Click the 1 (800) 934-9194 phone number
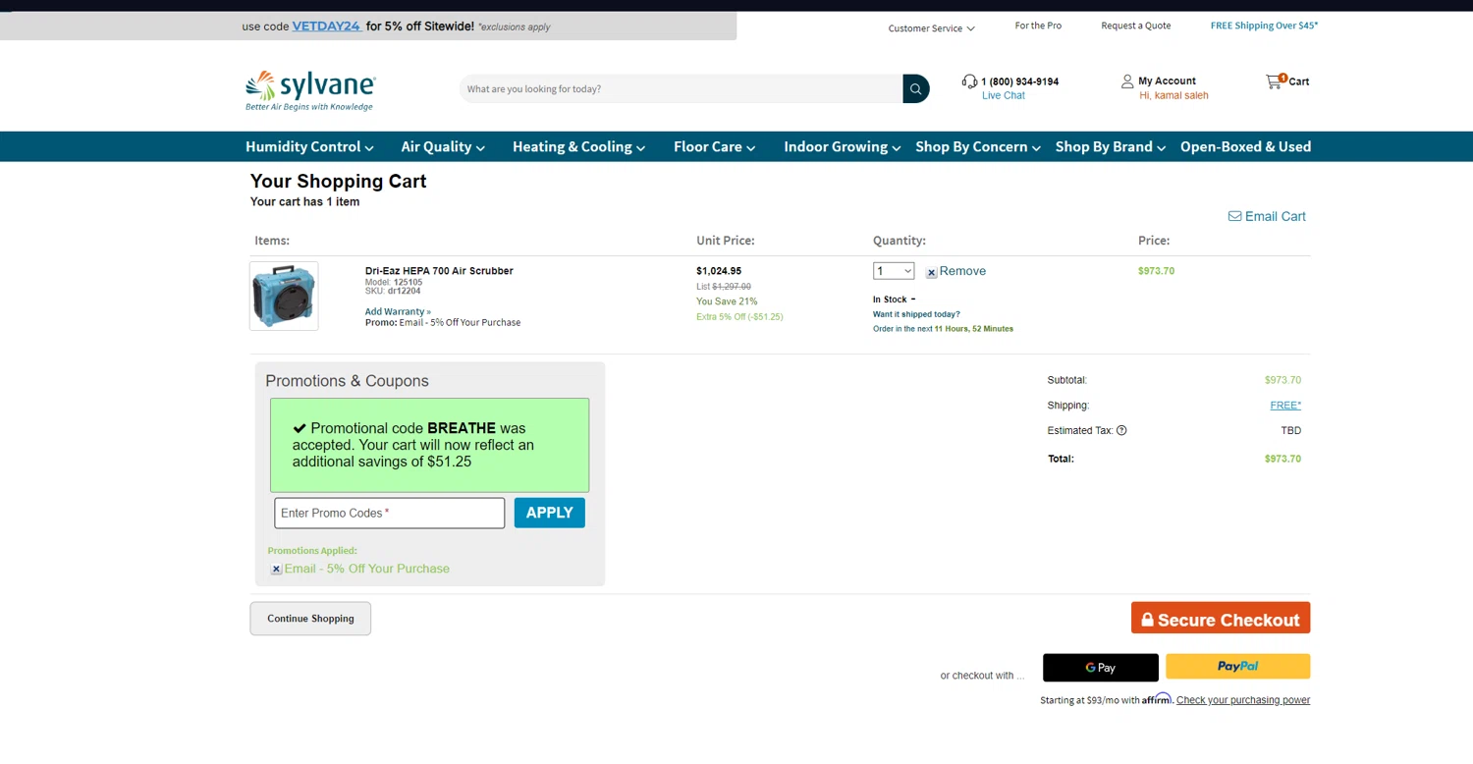Screen dimensions: 1473x764 coord(1019,82)
